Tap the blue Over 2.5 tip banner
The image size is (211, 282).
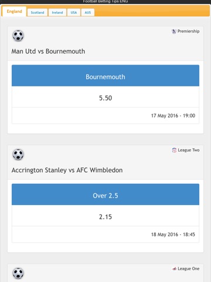105,194
